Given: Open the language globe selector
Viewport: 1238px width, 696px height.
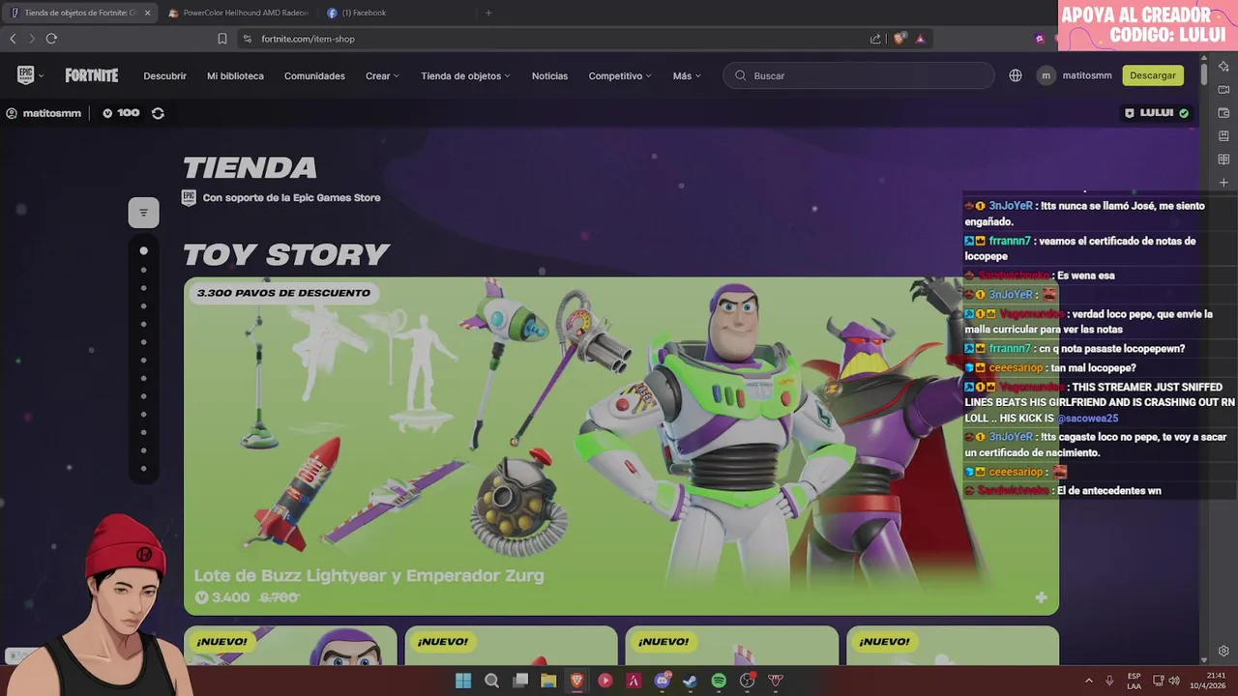Looking at the screenshot, I should [1016, 75].
